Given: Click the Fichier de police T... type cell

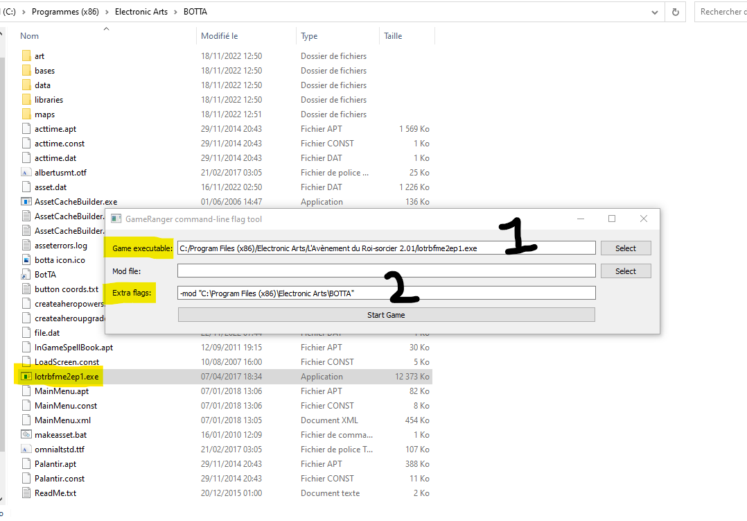Looking at the screenshot, I should [337, 450].
